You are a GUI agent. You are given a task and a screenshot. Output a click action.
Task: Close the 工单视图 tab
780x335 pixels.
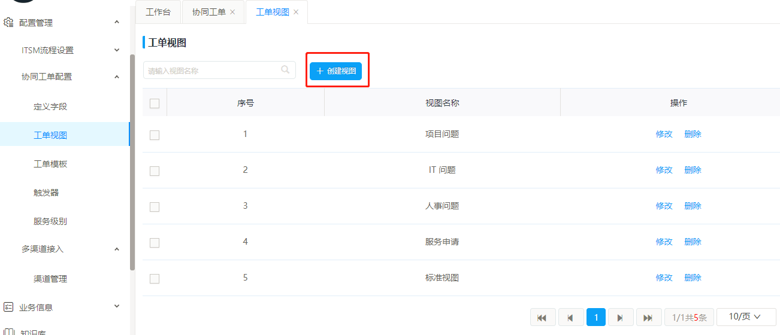pyautogui.click(x=296, y=12)
